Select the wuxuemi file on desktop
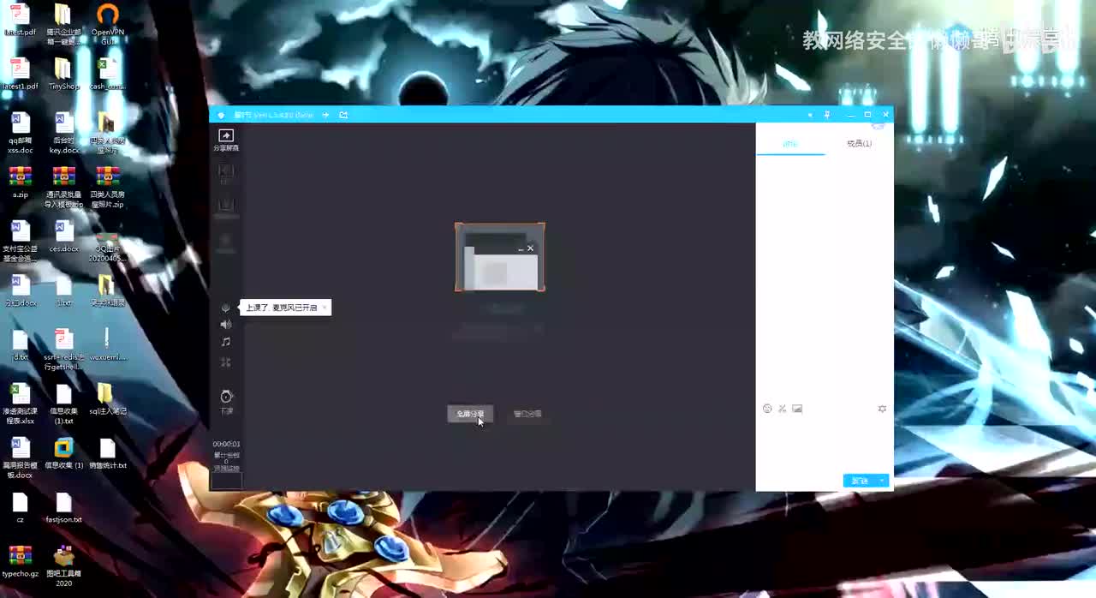 coord(107,344)
